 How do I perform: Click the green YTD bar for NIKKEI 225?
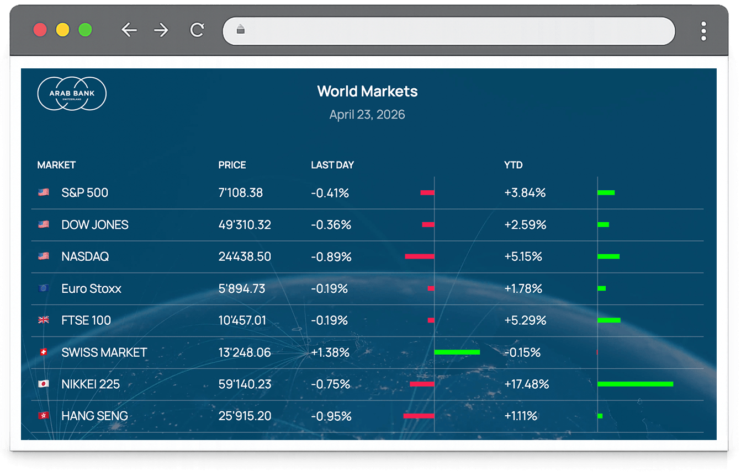[x=635, y=384]
